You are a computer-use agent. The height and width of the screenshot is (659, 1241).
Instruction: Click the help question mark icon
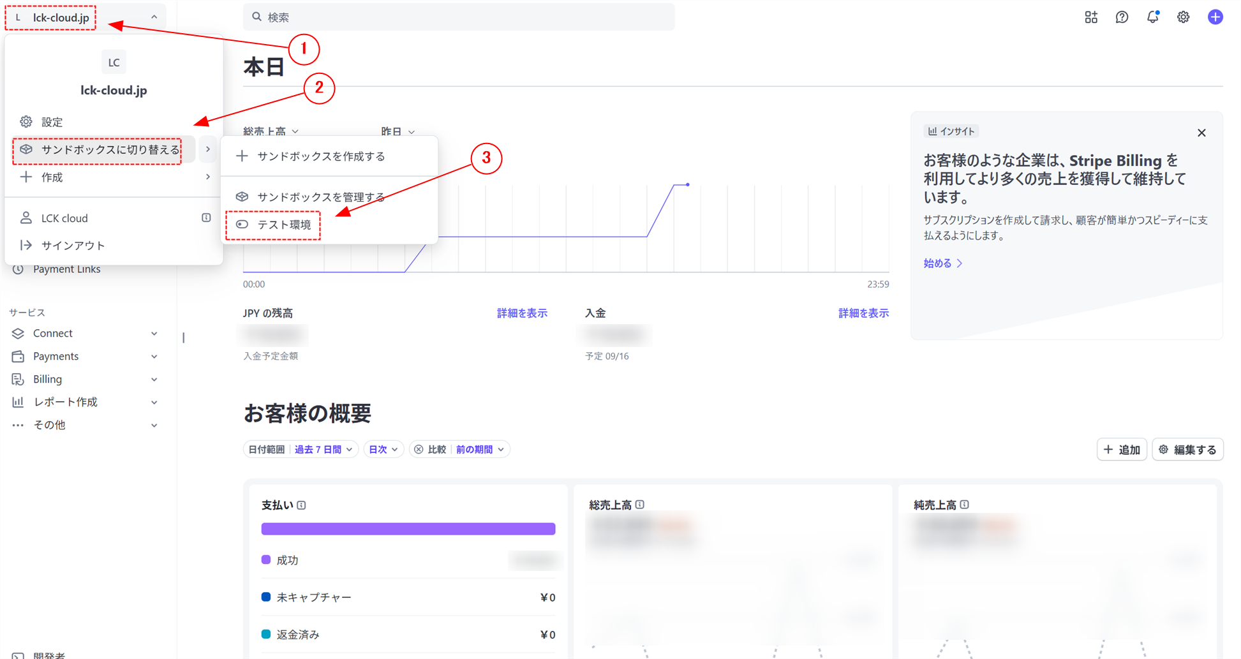[x=1122, y=17]
